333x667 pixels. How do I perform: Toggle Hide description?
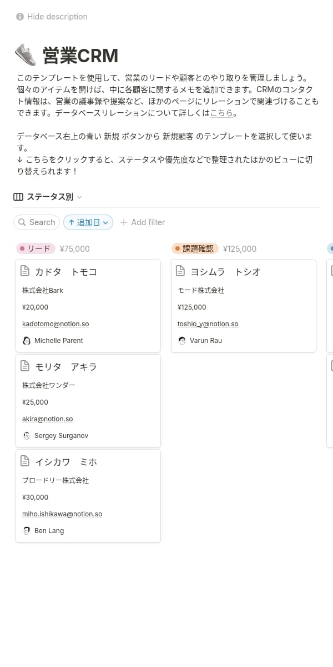click(57, 17)
